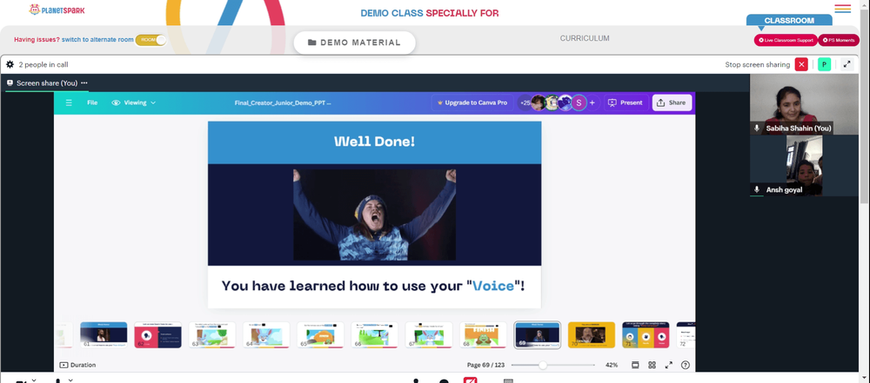Open call settings gear icon

click(10, 64)
